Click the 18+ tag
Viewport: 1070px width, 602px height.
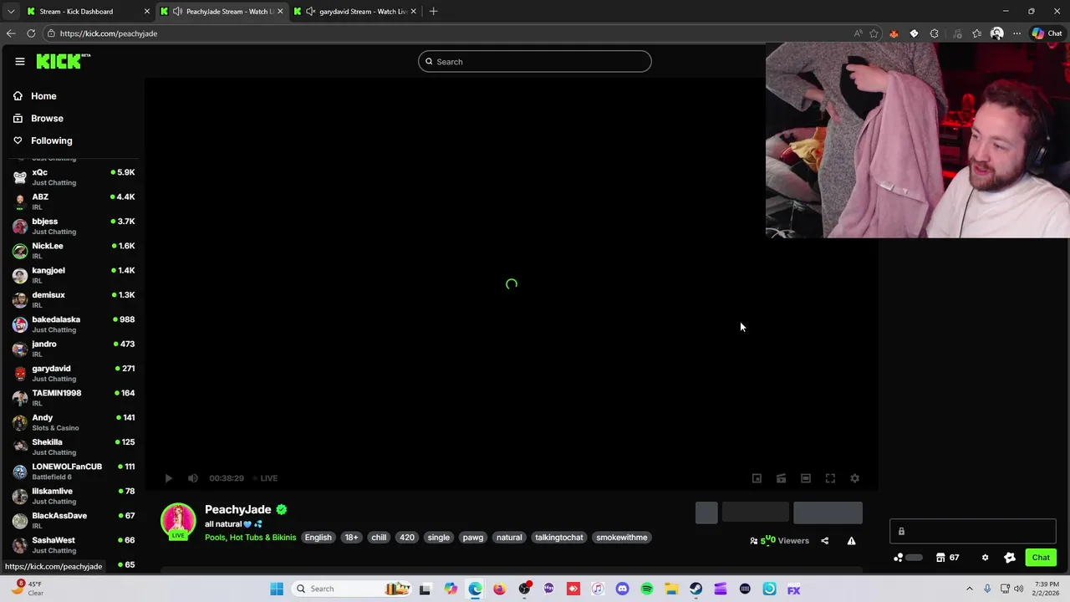pos(351,538)
